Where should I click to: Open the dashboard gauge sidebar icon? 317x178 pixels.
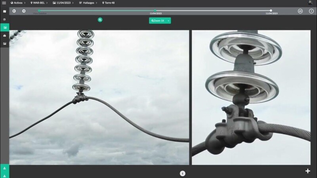(4, 36)
